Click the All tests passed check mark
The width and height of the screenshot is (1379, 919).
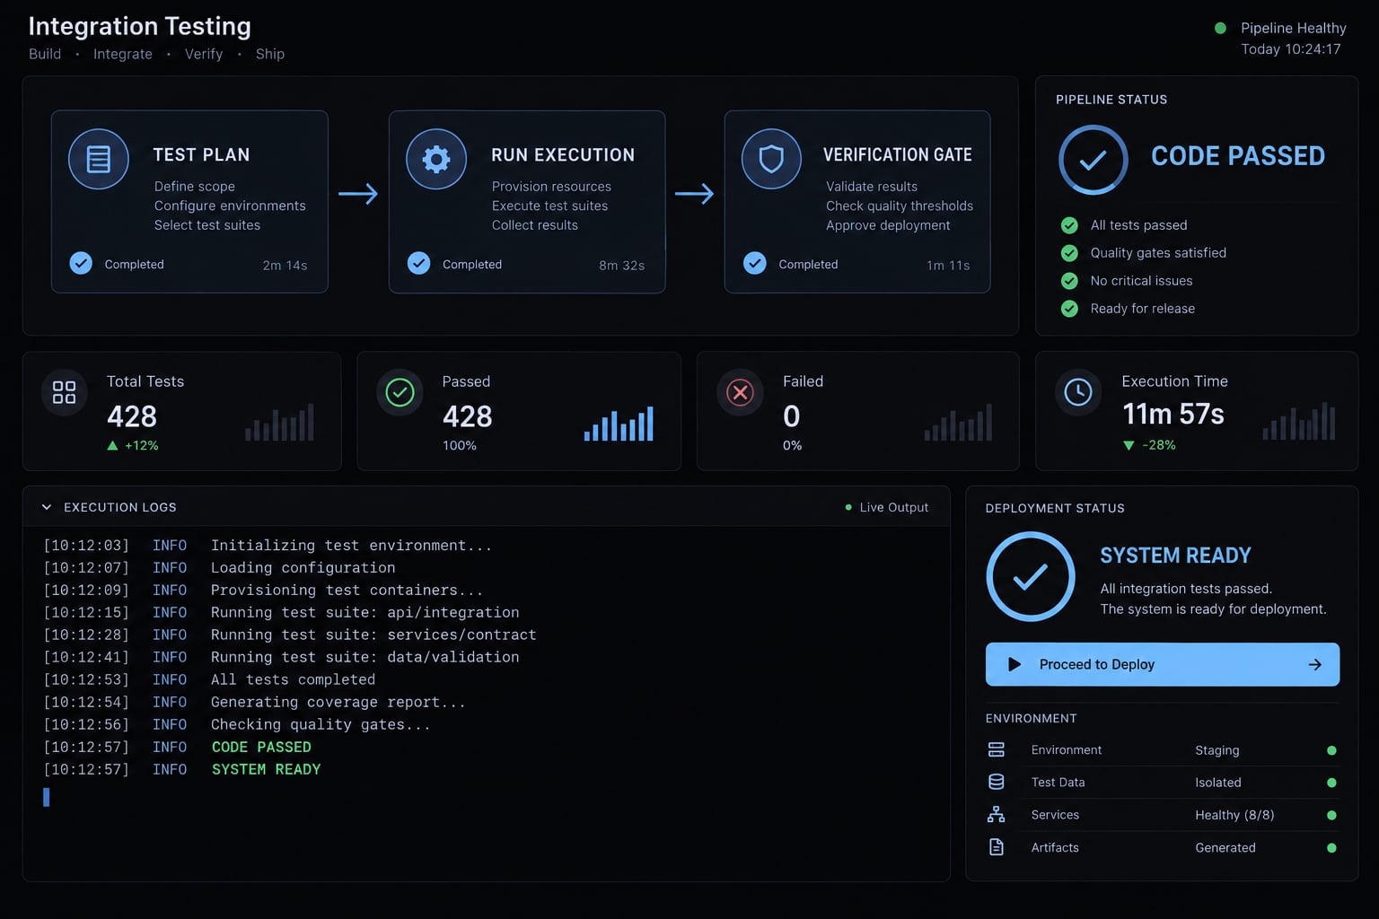pyautogui.click(x=1069, y=225)
